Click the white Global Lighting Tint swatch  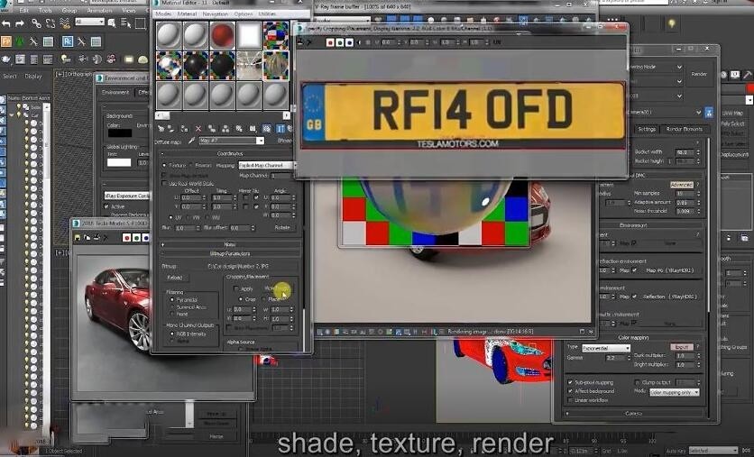click(x=119, y=162)
